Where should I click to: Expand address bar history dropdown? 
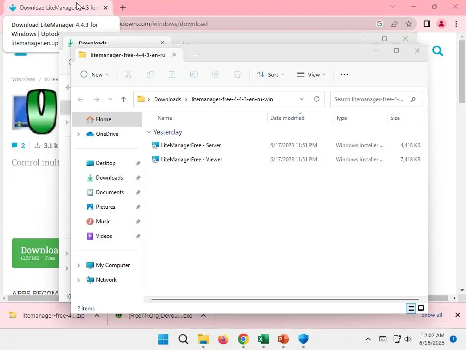coord(302,99)
